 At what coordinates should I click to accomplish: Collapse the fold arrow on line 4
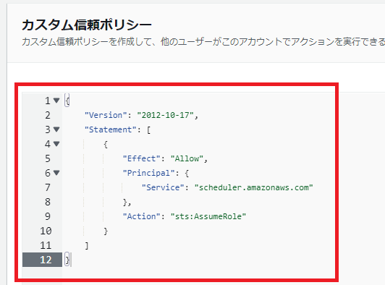pyautogui.click(x=56, y=144)
